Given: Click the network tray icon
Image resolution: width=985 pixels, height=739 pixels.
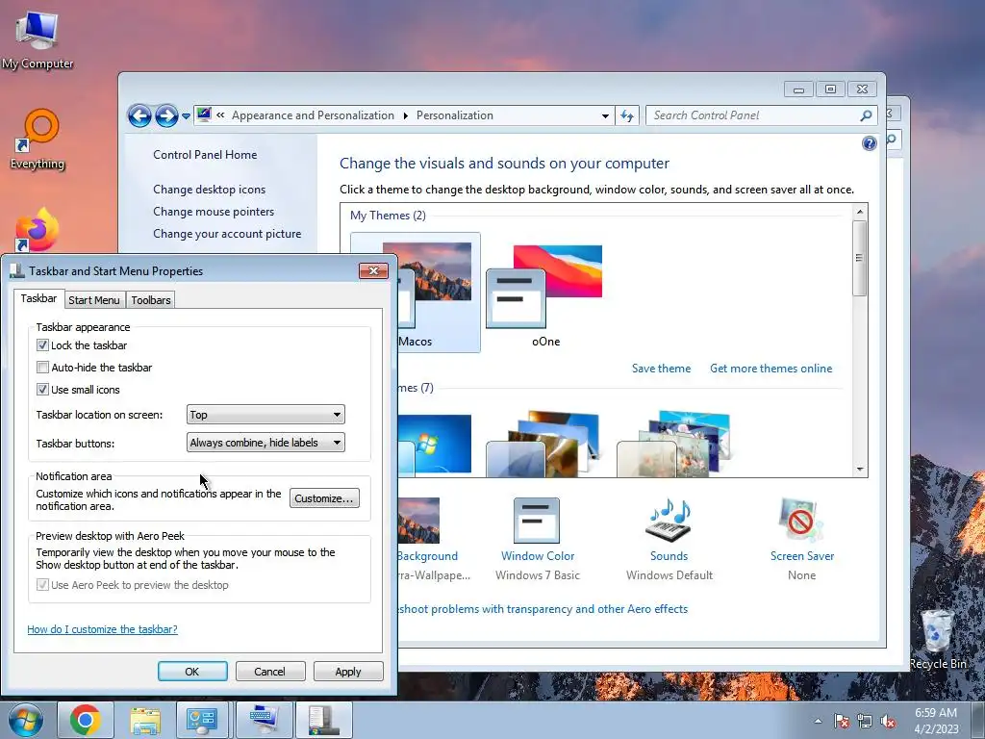Looking at the screenshot, I should (865, 721).
